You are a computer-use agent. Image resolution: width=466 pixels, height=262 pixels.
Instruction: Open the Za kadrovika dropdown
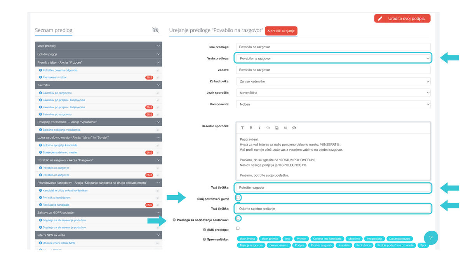coord(333,82)
